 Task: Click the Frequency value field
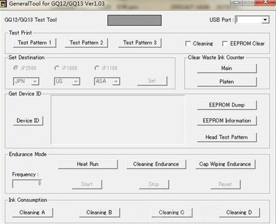pyautogui.click(x=27, y=184)
